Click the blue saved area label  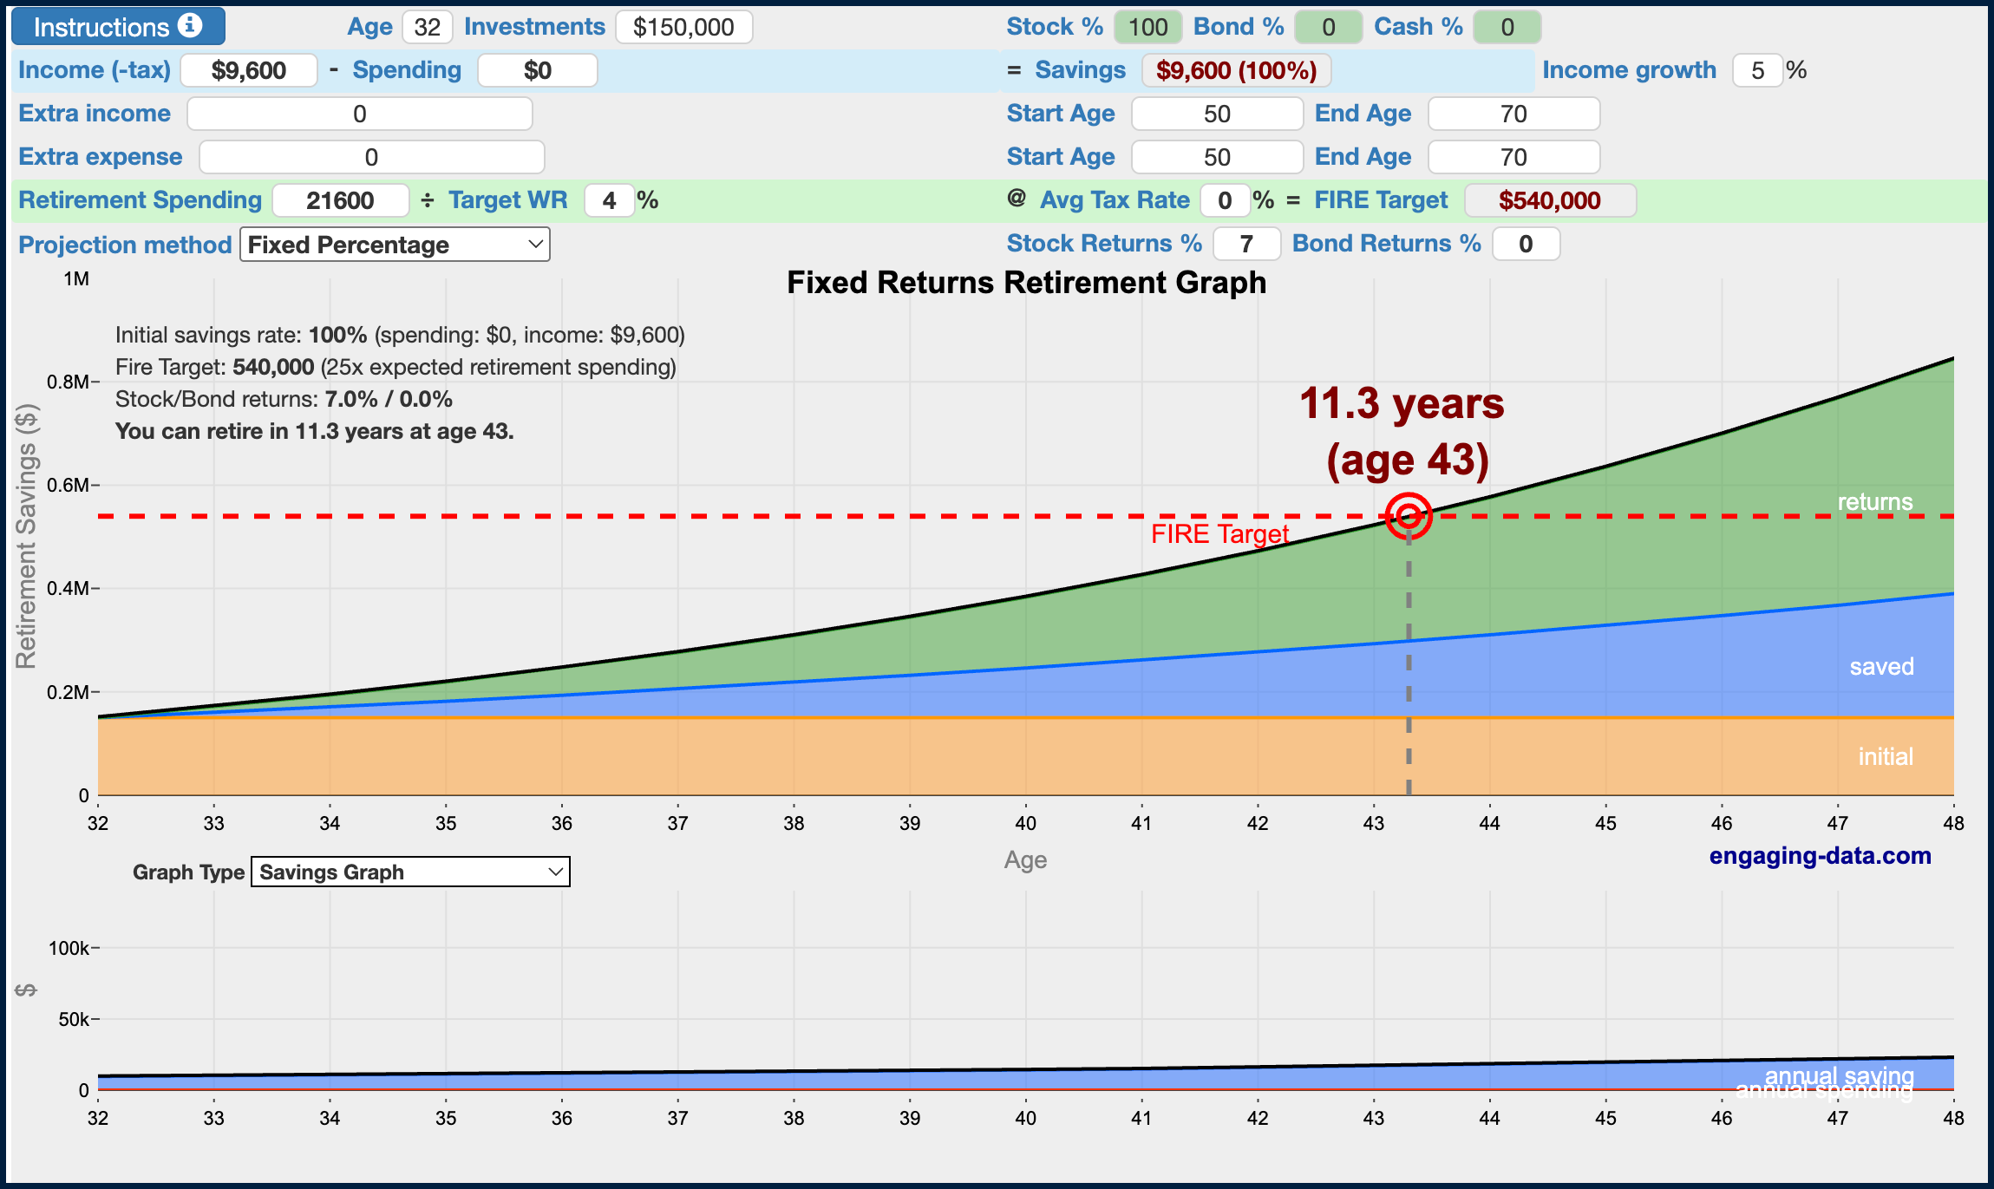click(1881, 666)
